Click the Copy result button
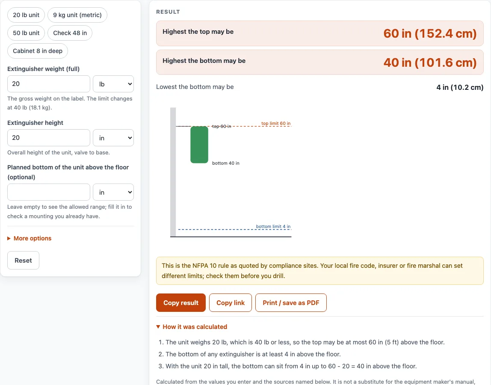The height and width of the screenshot is (385, 491). [180, 302]
